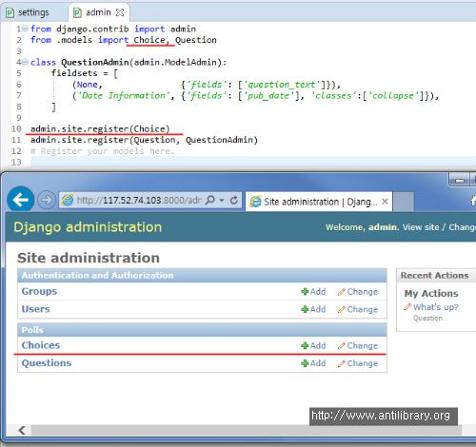Open the address bar dropdown arrow
The width and height of the screenshot is (476, 447).
(x=222, y=201)
